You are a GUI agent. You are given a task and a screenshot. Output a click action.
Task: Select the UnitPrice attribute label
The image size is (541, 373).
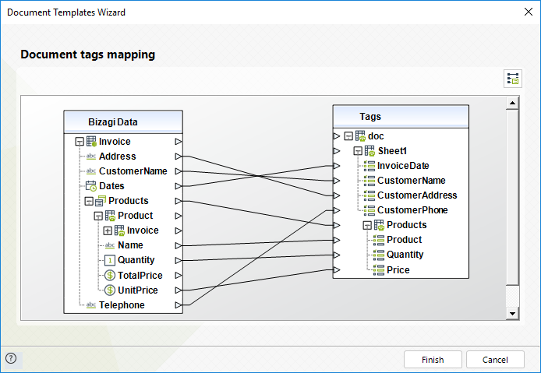point(138,290)
